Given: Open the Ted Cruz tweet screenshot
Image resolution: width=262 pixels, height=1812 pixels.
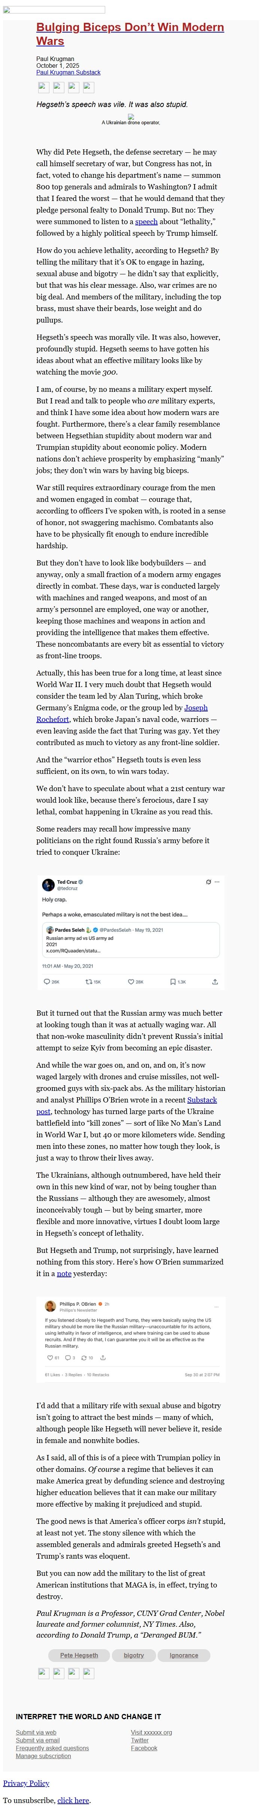Looking at the screenshot, I should [130, 933].
